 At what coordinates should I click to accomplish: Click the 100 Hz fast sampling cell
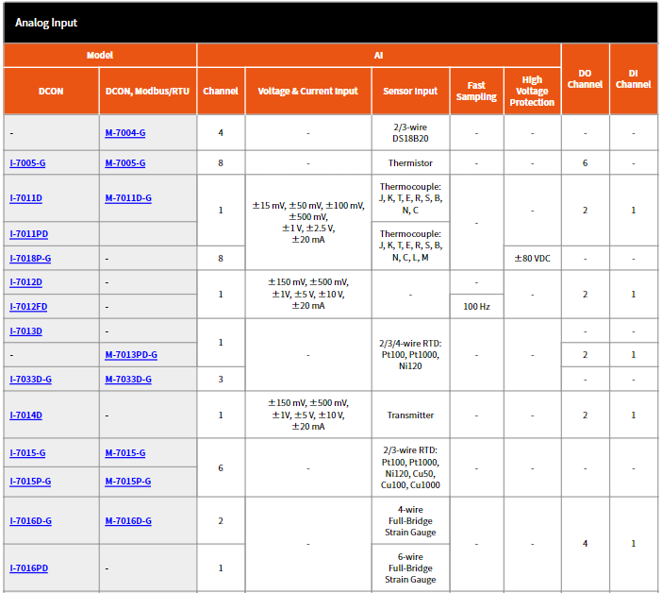[476, 307]
